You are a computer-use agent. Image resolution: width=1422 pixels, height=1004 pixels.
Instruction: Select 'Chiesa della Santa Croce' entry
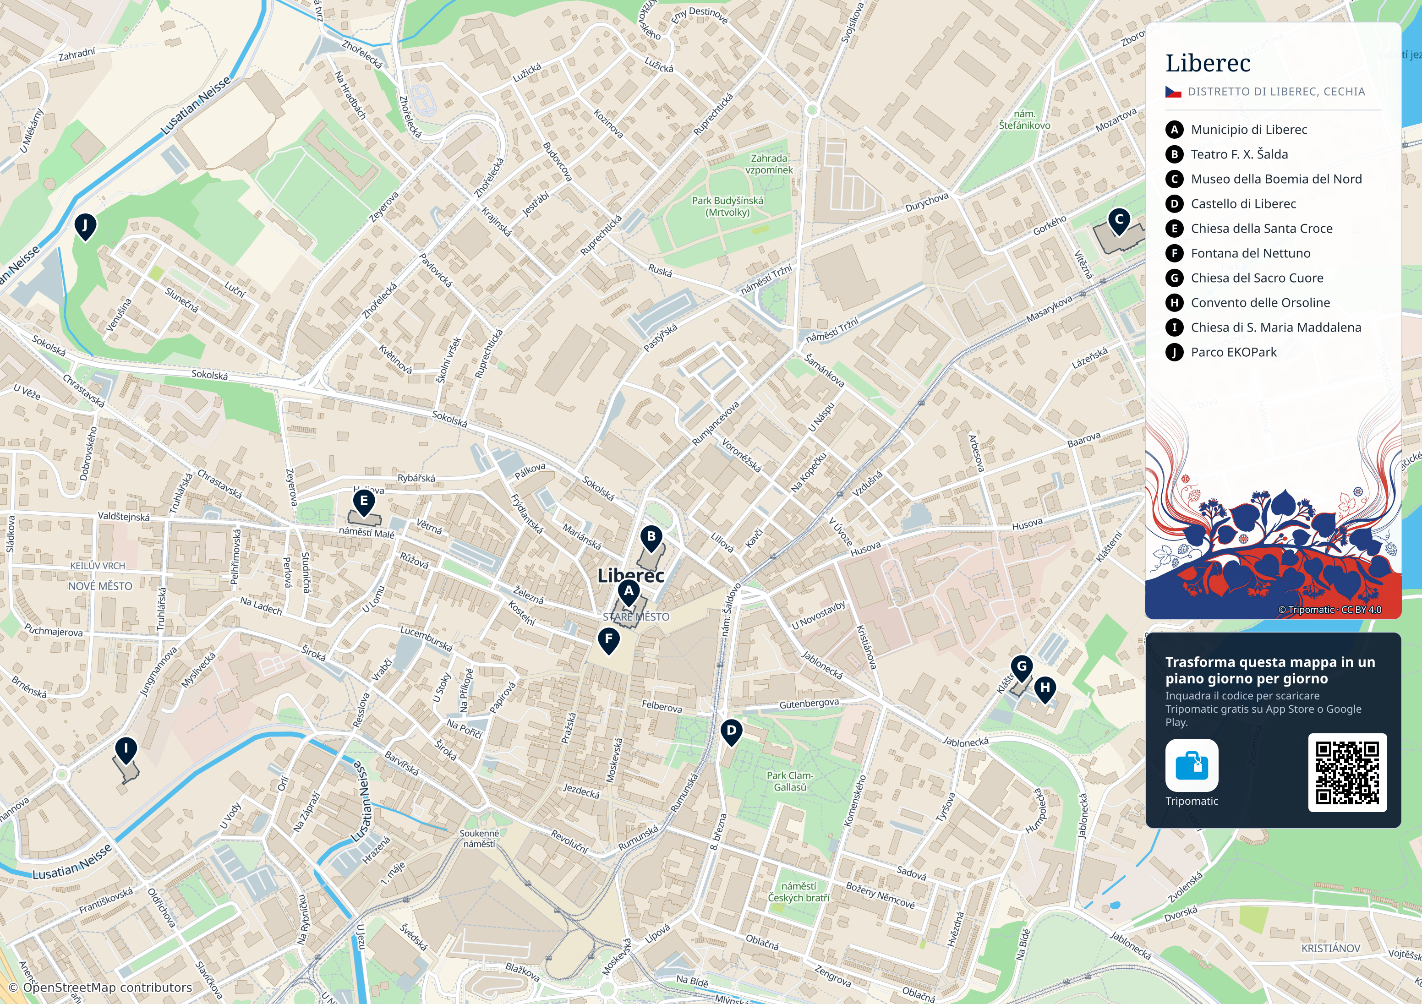pyautogui.click(x=1262, y=229)
